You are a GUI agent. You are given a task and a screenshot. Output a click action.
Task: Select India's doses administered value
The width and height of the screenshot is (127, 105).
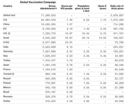click(x=49, y=47)
